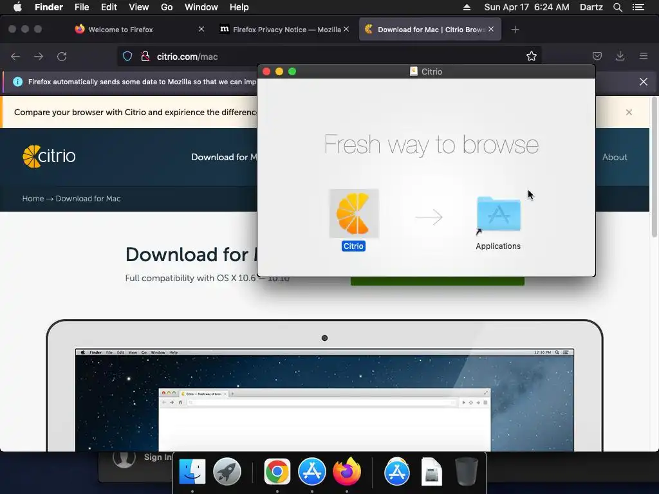Focus the citrio.com/mac address bar
This screenshot has width=659, height=494.
[329, 57]
